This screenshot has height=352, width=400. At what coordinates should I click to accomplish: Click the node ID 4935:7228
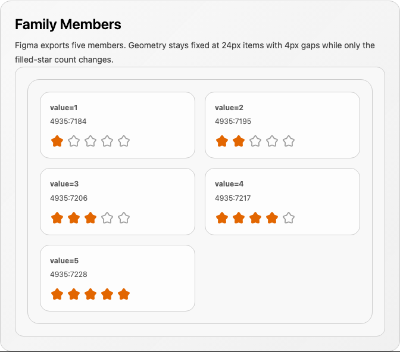[x=68, y=275]
